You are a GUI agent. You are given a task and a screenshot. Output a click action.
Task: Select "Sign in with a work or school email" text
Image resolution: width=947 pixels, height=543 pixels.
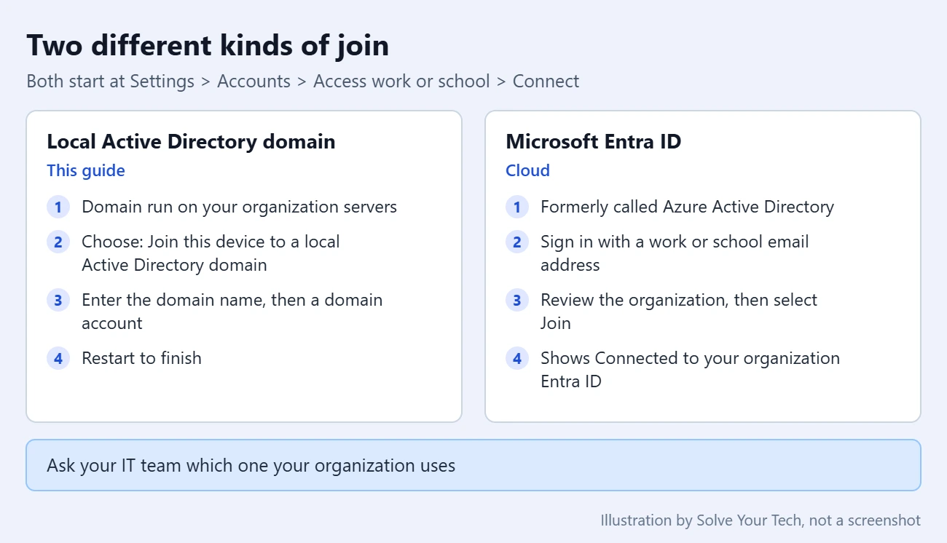point(675,253)
